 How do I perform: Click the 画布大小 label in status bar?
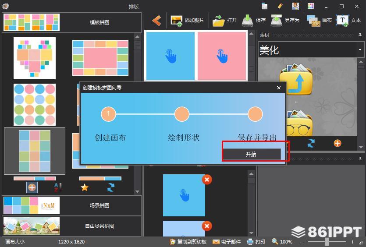pyautogui.click(x=15, y=242)
